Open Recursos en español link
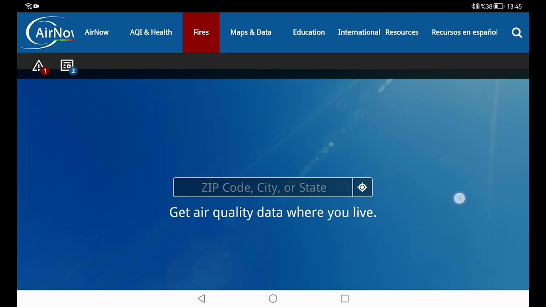The image size is (546, 307). pyautogui.click(x=465, y=32)
